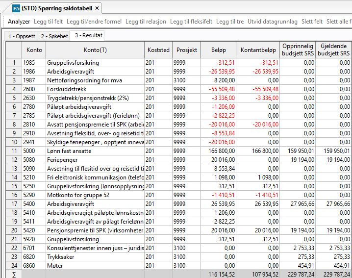Select row number 1 header

[x=14, y=63]
